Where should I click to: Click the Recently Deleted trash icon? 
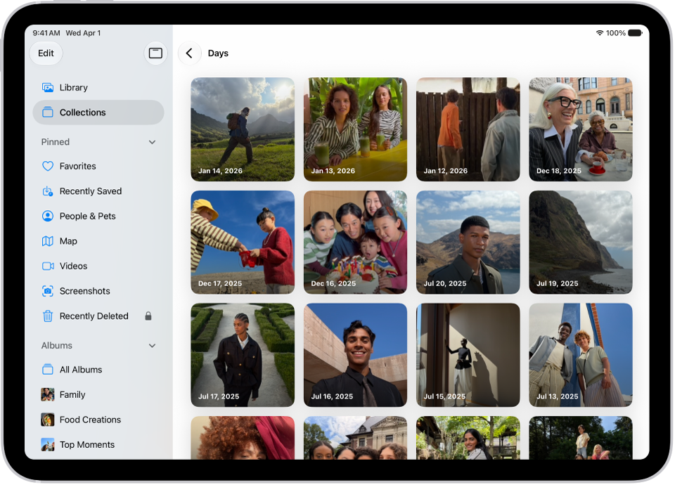point(48,316)
